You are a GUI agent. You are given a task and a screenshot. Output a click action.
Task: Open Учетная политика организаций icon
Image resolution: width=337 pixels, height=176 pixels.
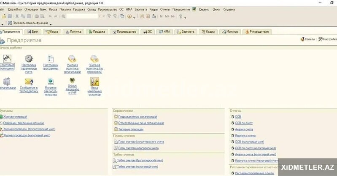(72, 59)
